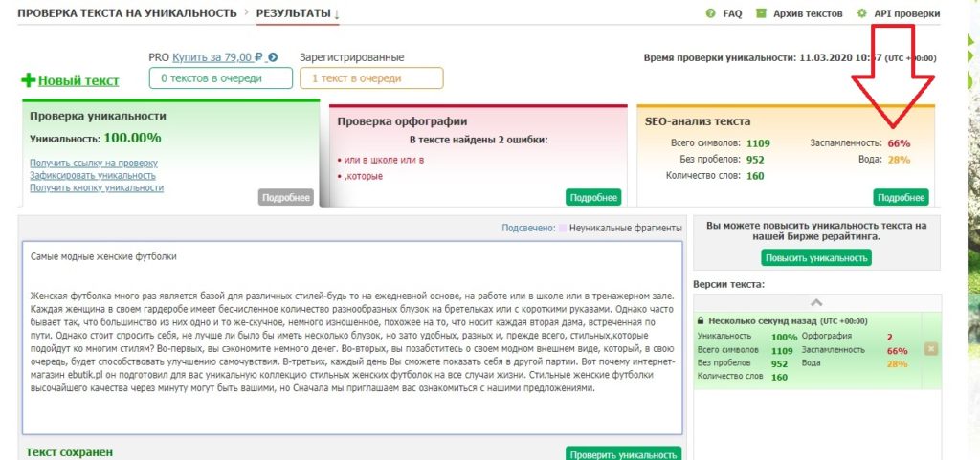This screenshot has height=460, width=980.
Task: Click the Всего символов 1109 value in SEO panel
Action: [x=758, y=142]
